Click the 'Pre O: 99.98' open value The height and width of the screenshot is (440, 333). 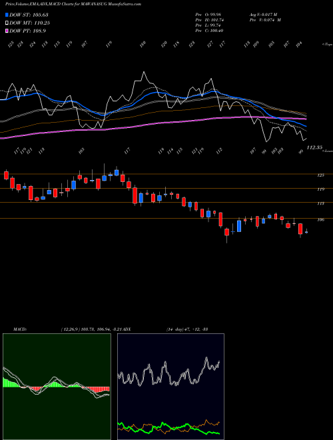(x=209, y=15)
